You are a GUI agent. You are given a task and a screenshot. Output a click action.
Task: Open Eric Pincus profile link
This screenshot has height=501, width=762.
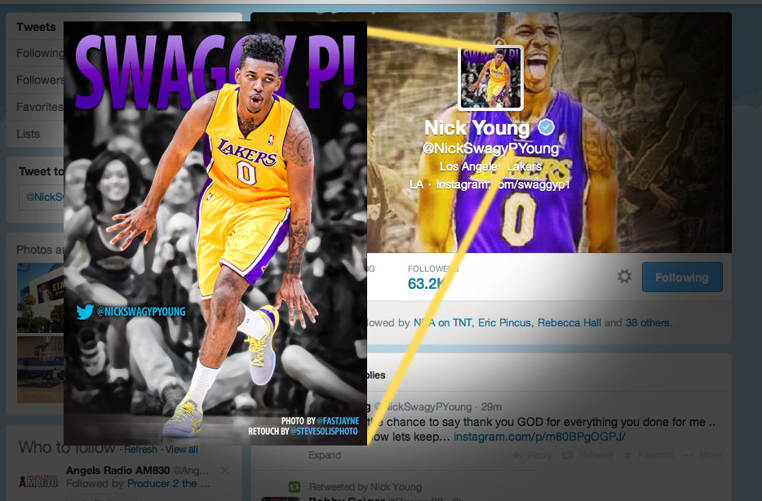coord(504,322)
